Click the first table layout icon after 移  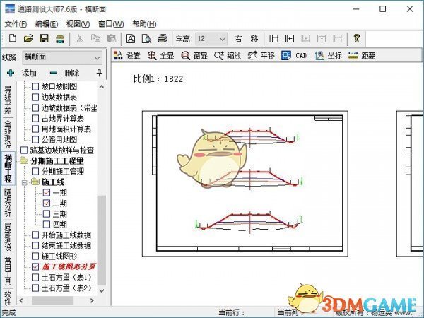273,39
